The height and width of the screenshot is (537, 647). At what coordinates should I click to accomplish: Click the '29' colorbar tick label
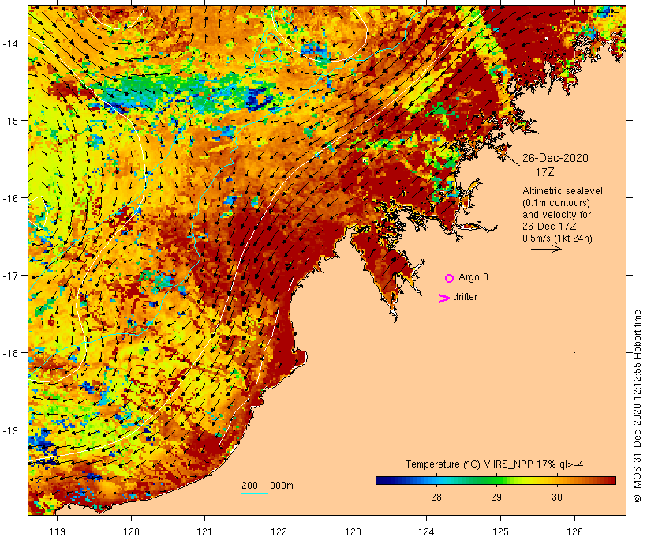tap(496, 497)
